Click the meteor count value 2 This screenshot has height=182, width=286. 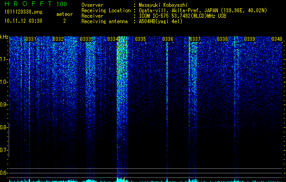pos(65,21)
